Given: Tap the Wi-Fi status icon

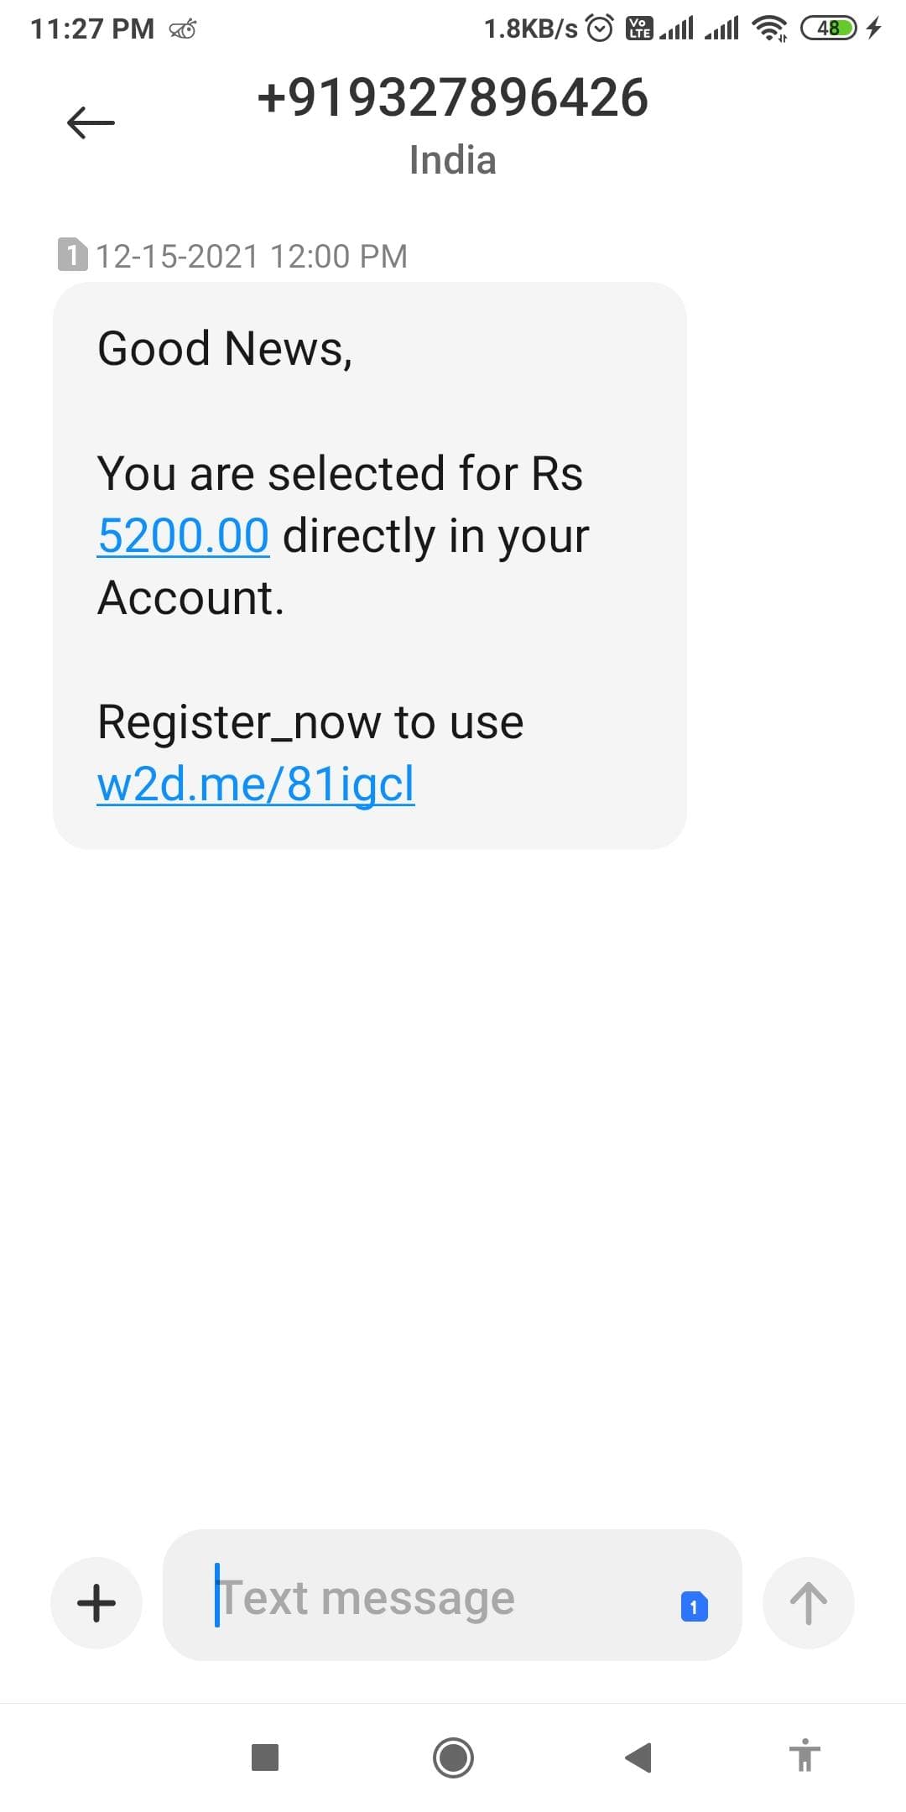Looking at the screenshot, I should pos(769,29).
